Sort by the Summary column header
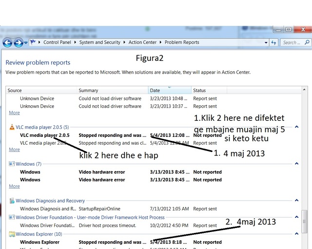 (x=113, y=90)
